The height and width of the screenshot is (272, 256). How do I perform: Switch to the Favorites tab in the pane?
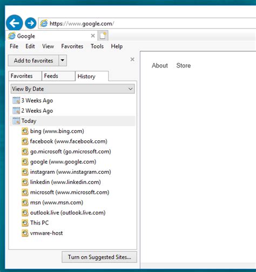point(25,76)
